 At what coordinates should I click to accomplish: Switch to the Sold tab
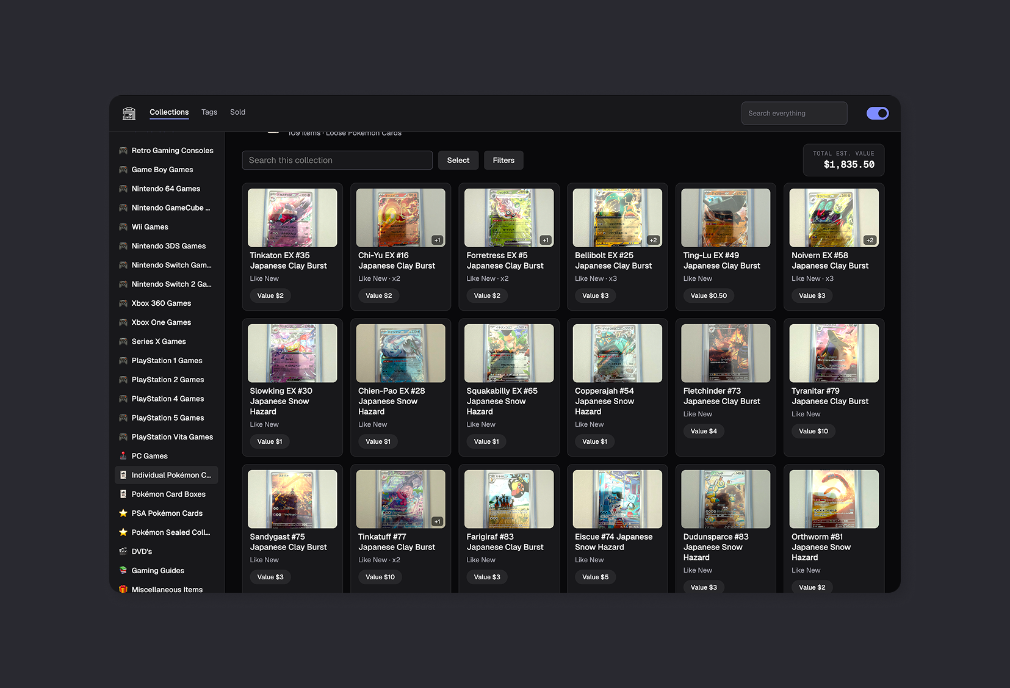[x=237, y=112]
